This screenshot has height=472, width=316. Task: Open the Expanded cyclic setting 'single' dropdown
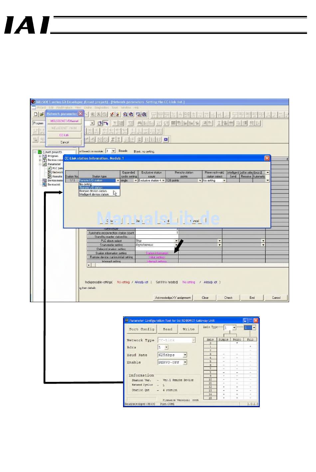pos(136,180)
